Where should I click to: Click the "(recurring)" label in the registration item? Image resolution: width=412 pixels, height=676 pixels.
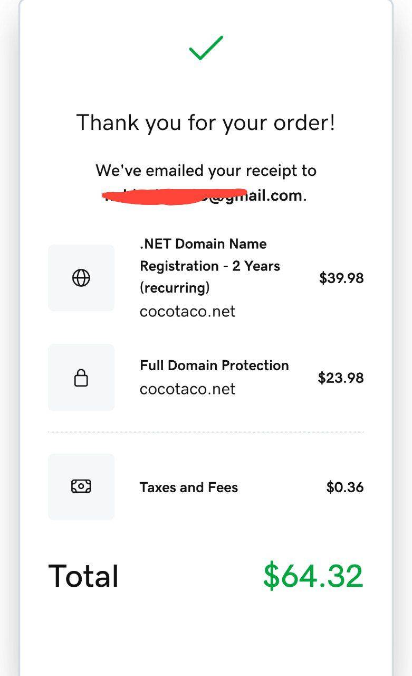tap(175, 288)
